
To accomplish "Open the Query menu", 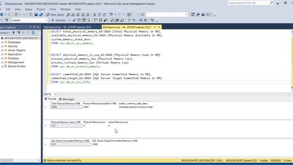I will click(x=28, y=9).
